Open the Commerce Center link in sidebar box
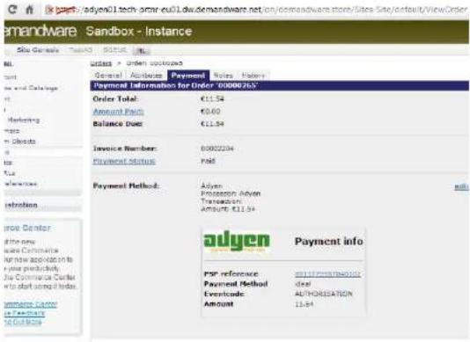This screenshot has height=342, width=470. [30, 304]
